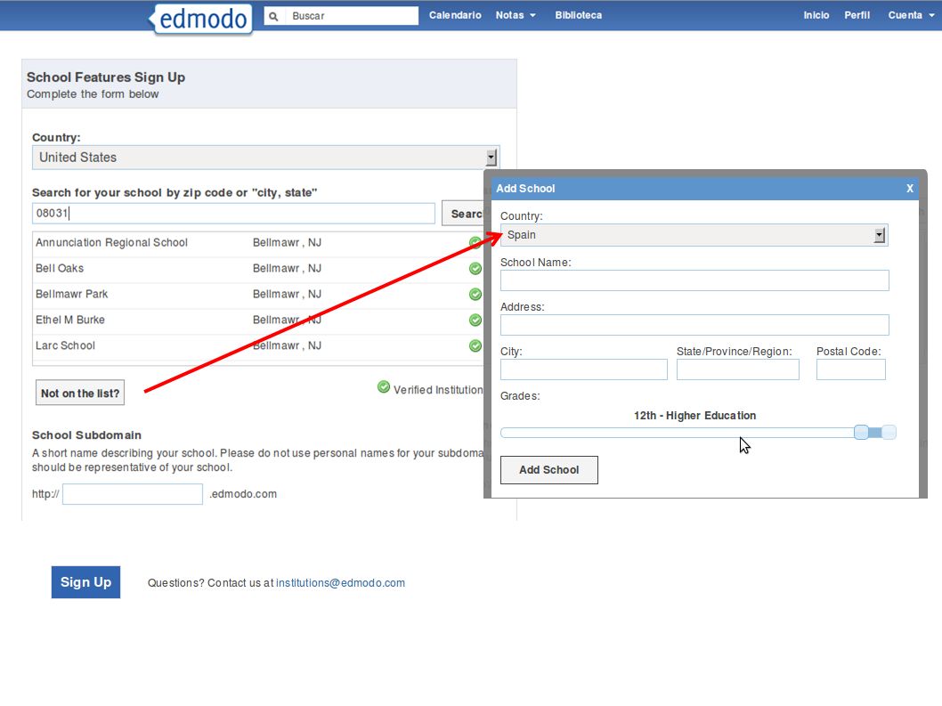Click the Search button
Viewport: 942px width, 706px height.
[463, 214]
